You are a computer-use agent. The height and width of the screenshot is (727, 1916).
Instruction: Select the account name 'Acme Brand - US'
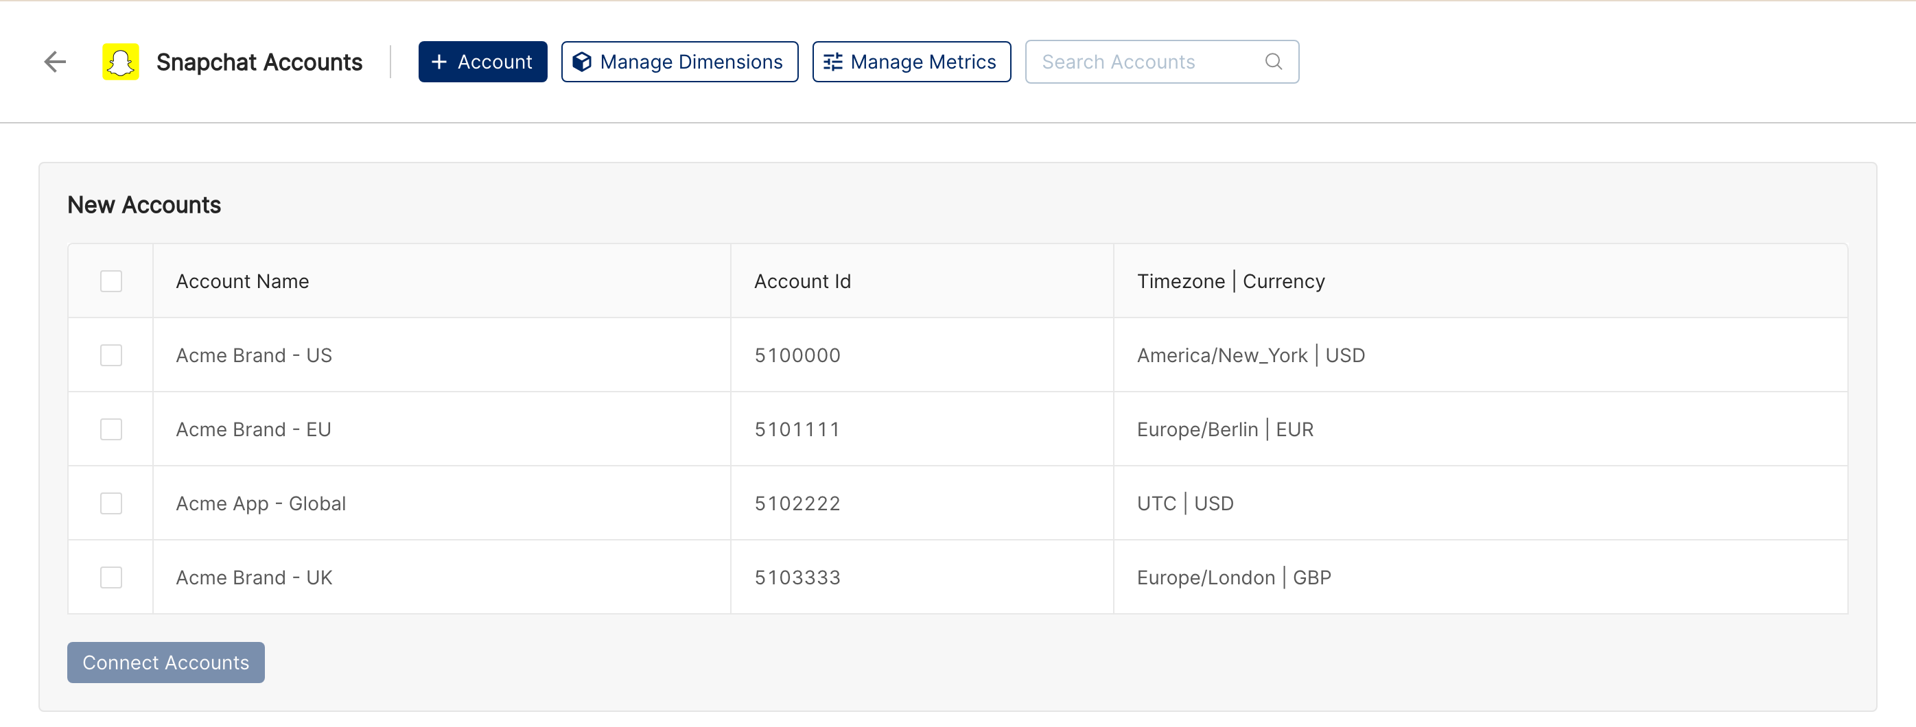[x=254, y=355]
